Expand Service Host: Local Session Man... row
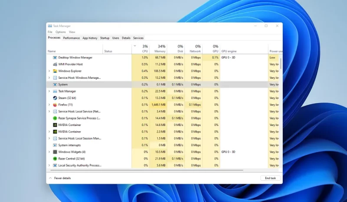Viewport: 347px width, 202px height. [x=49, y=138]
